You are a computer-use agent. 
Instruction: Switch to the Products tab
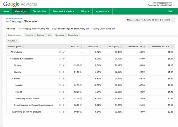click(x=29, y=35)
